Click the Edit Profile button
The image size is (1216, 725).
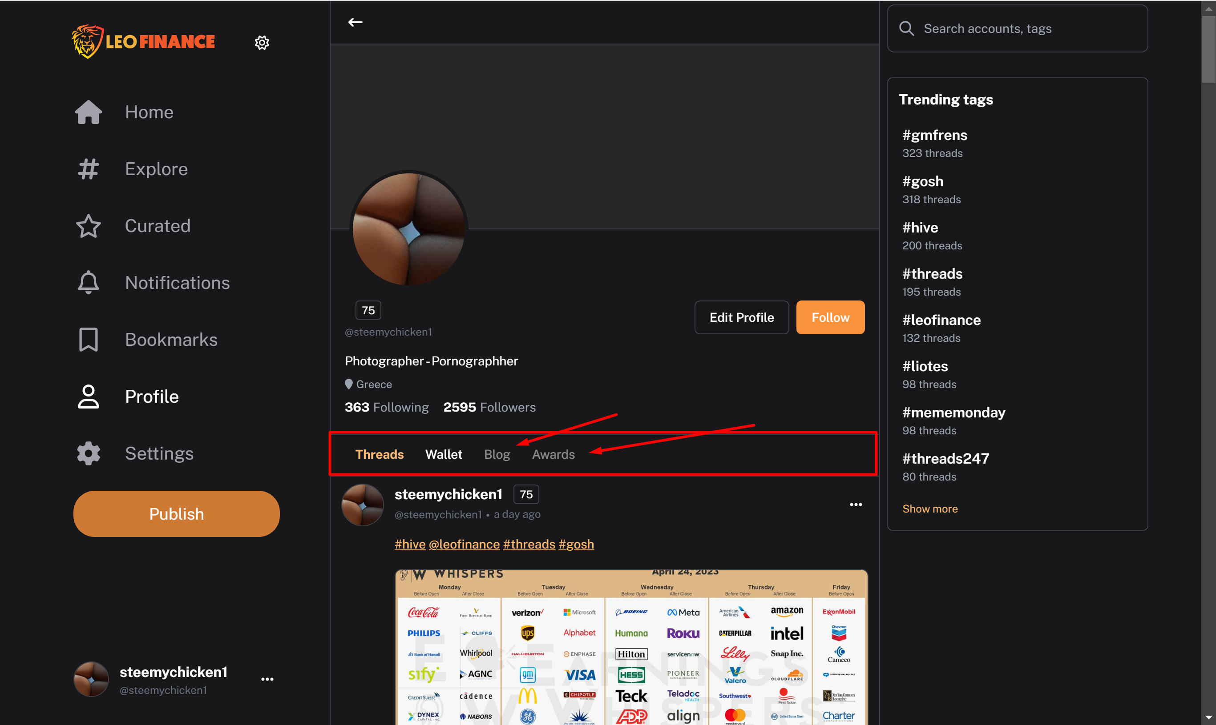(742, 317)
